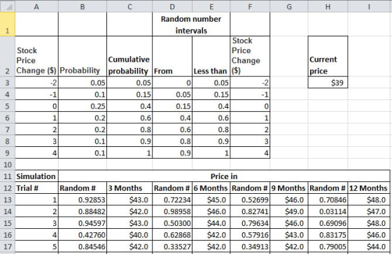Viewport: 392px width, 254px height.
Task: Select random number 0.83175
Action: [x=328, y=234]
